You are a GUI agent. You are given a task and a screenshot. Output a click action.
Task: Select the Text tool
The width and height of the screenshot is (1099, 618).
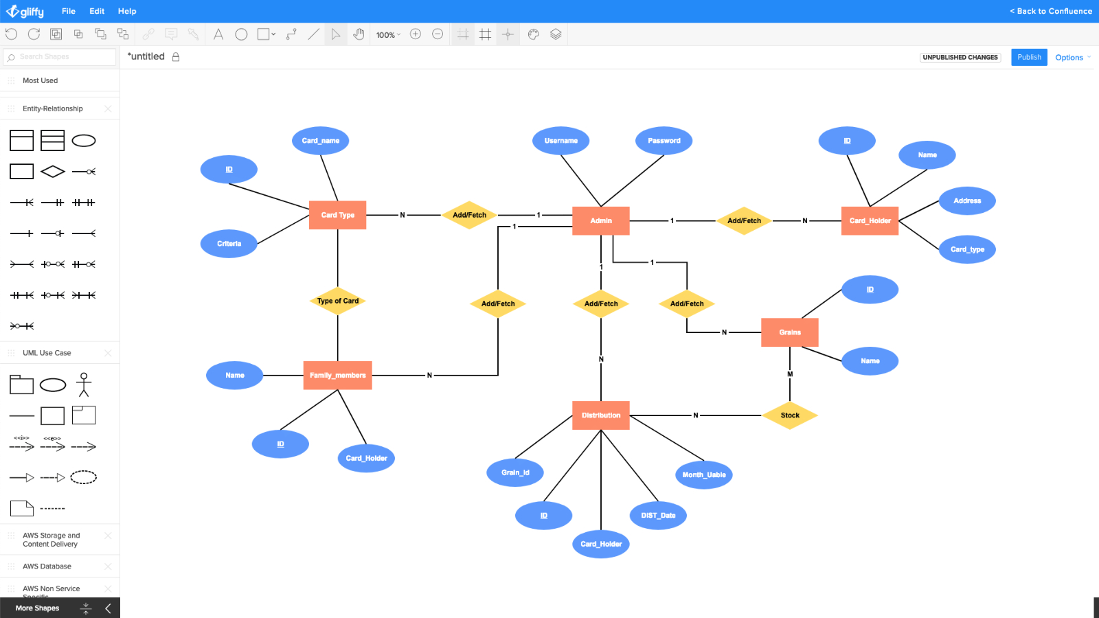point(218,34)
